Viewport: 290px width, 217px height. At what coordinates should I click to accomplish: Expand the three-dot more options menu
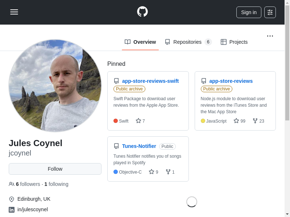pos(270,36)
